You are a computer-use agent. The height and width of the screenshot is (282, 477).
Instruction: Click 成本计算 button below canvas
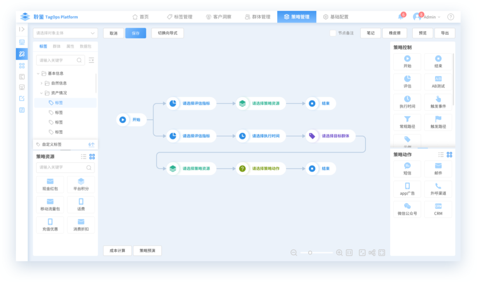click(117, 251)
